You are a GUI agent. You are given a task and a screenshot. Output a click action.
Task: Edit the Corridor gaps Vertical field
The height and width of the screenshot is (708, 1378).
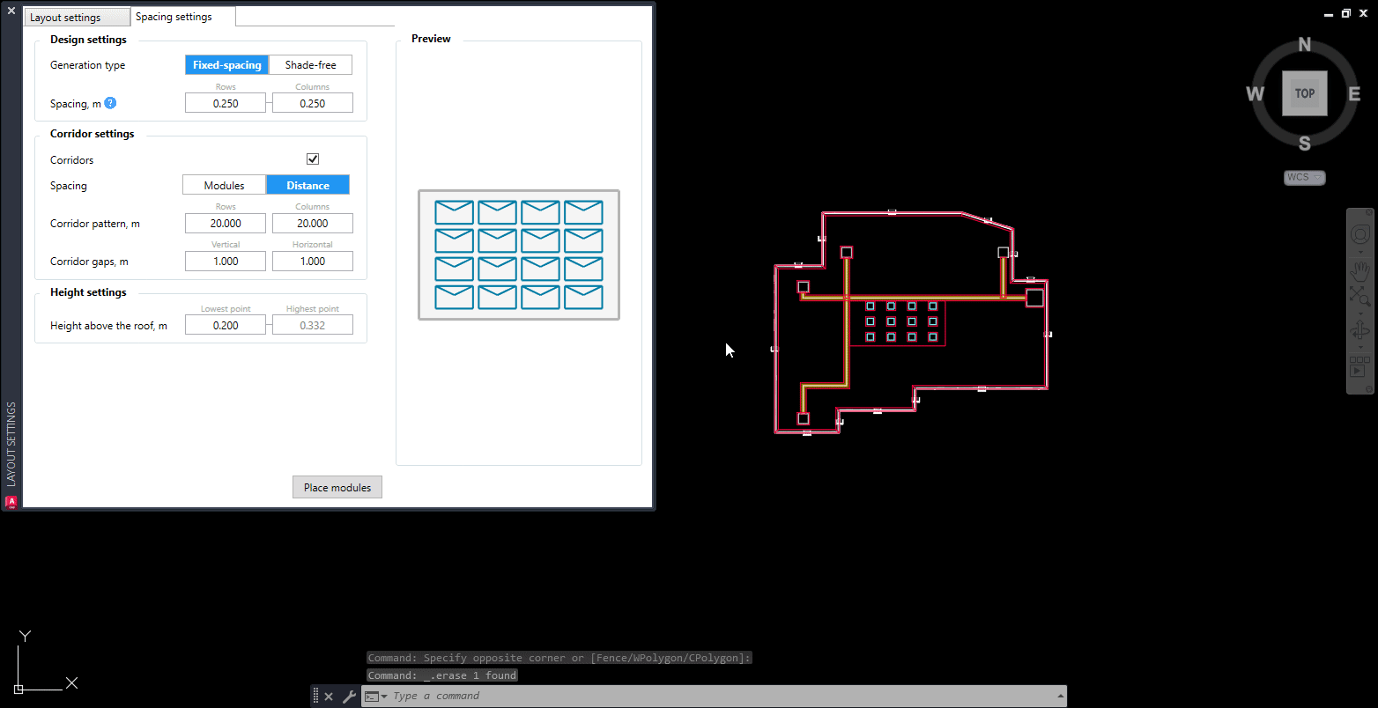pyautogui.click(x=226, y=262)
